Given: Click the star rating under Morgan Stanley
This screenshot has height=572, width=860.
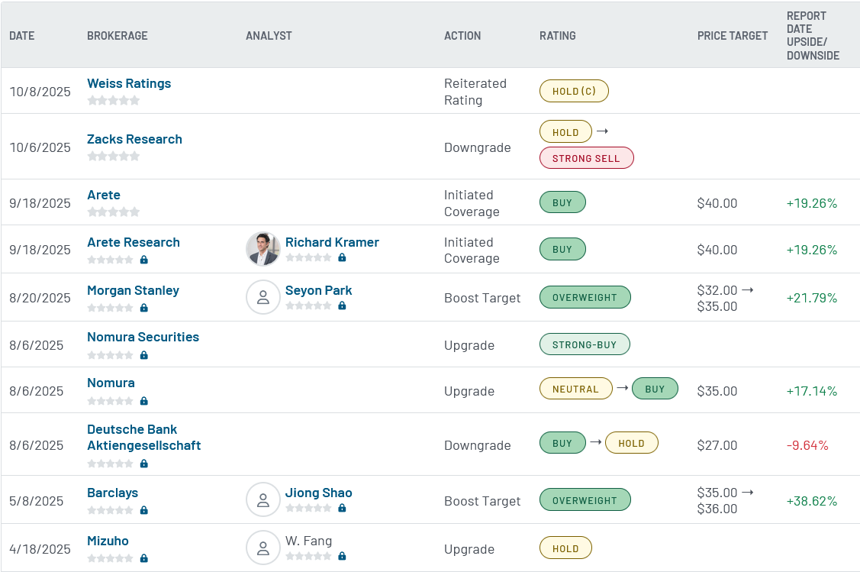Looking at the screenshot, I should tap(110, 308).
